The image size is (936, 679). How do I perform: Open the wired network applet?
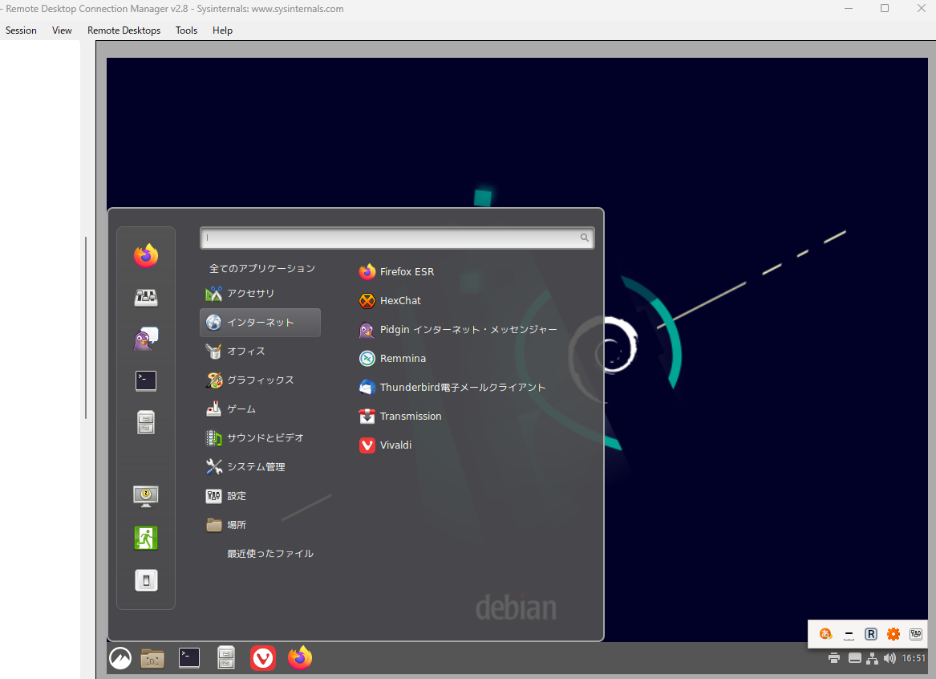tap(872, 658)
